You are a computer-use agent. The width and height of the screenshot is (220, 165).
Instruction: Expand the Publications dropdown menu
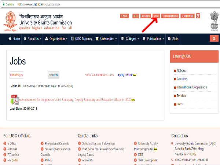(x=153, y=39)
